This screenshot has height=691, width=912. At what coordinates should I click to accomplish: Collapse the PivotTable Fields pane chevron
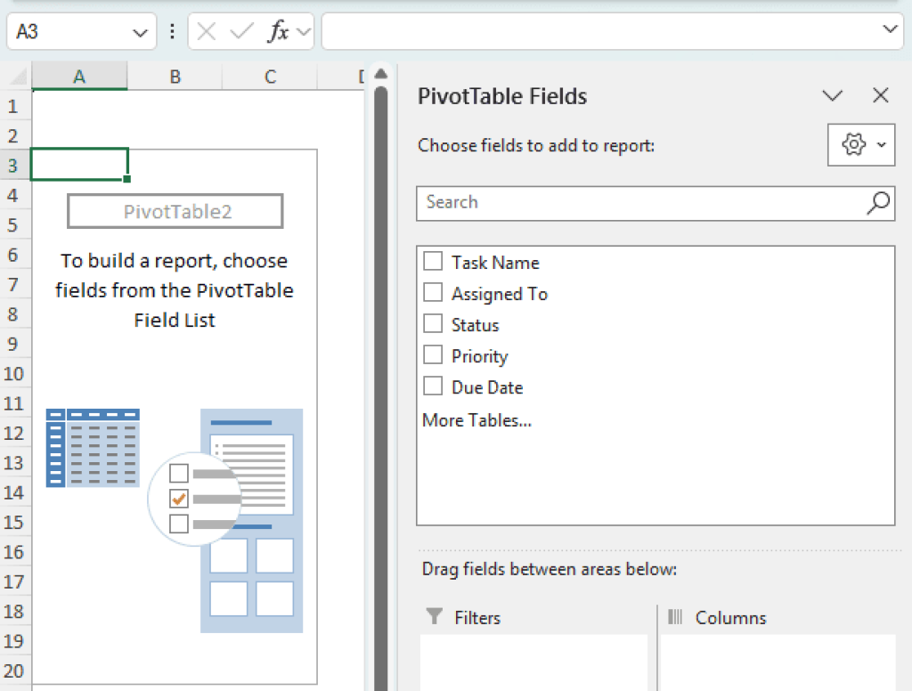point(832,95)
